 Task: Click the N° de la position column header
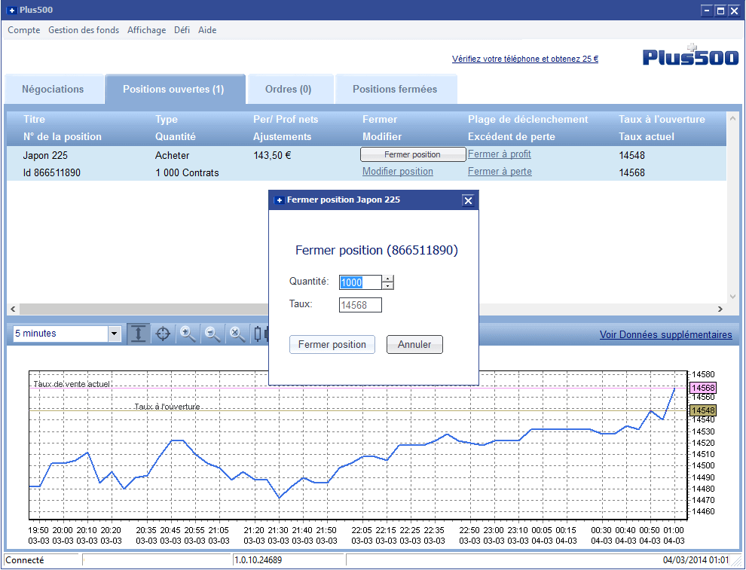coord(63,136)
